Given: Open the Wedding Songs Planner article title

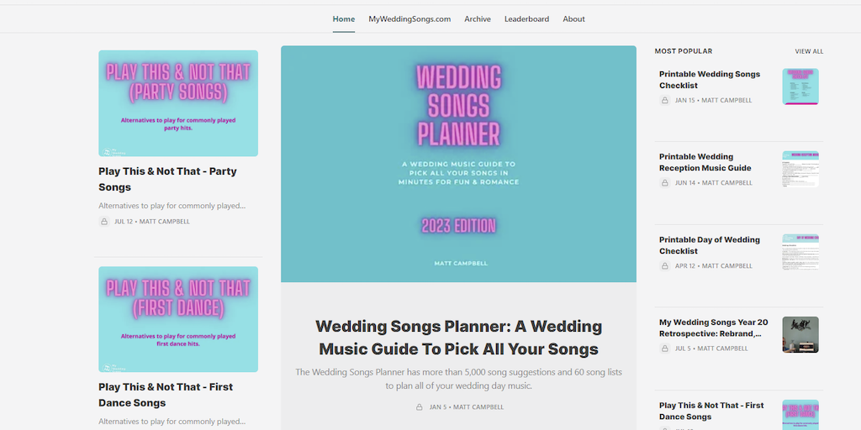Looking at the screenshot, I should coord(458,338).
